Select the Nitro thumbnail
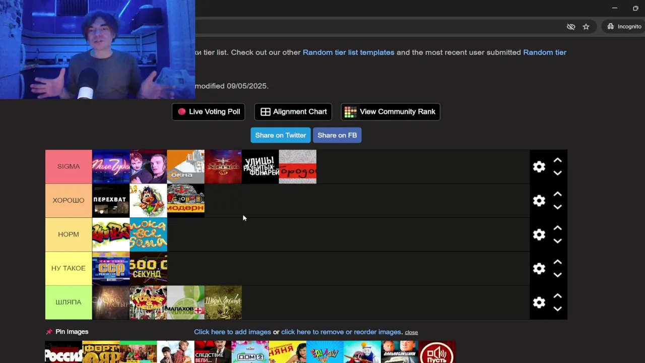645x363 pixels. 223,167
